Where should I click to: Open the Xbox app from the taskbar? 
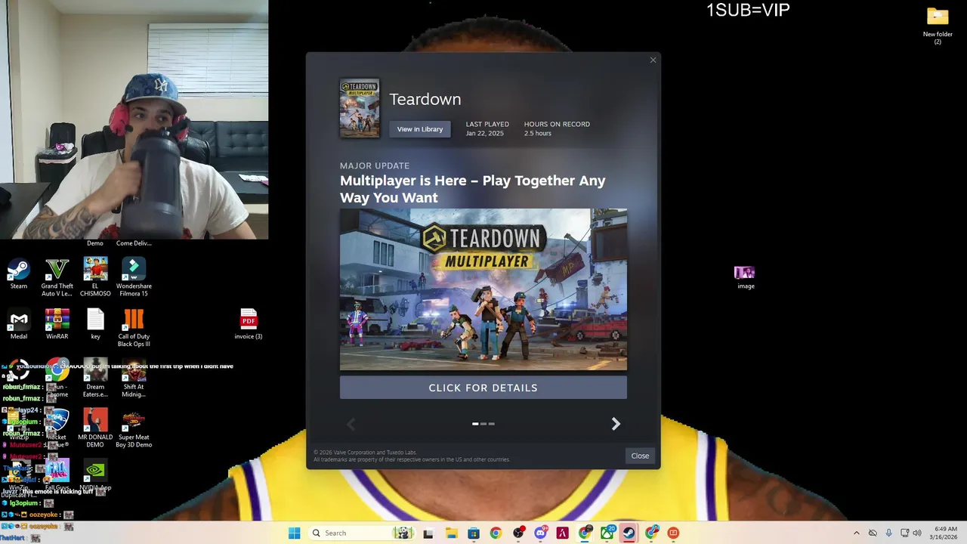click(x=607, y=533)
